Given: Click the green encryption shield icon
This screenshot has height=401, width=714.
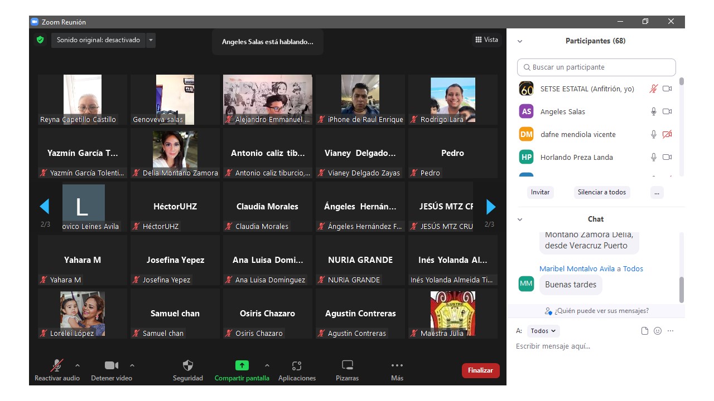Looking at the screenshot, I should [40, 40].
